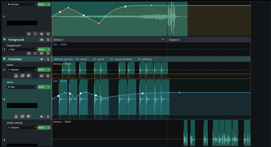This screenshot has height=147, width=271.
Task: Mute the Footsteps group
Action: click(41, 59)
